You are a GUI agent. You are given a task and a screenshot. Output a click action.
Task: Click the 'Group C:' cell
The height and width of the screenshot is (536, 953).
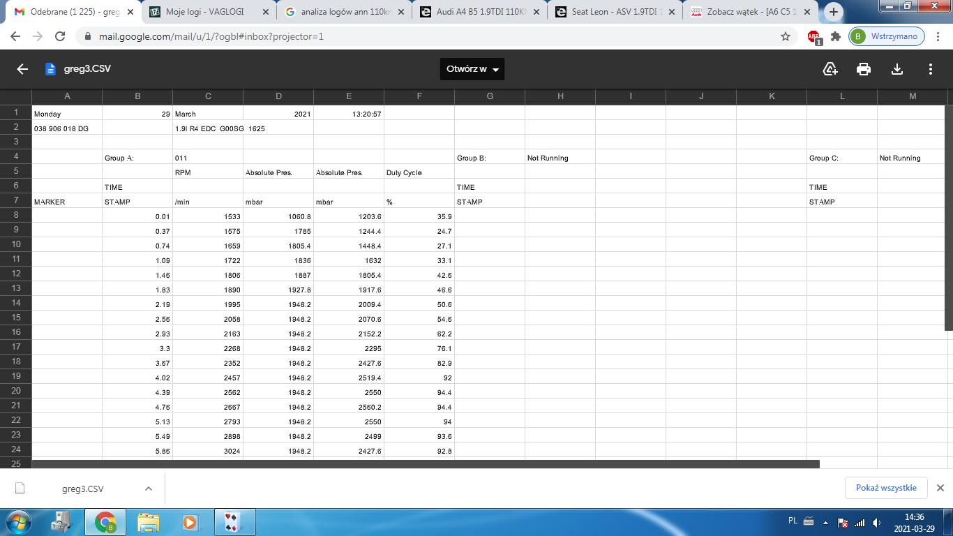[x=842, y=158]
